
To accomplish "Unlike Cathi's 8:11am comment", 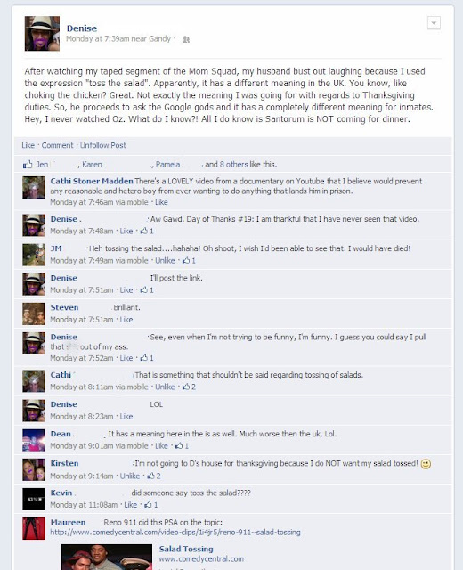I will (165, 387).
